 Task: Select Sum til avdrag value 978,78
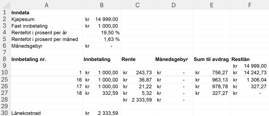(212, 86)
